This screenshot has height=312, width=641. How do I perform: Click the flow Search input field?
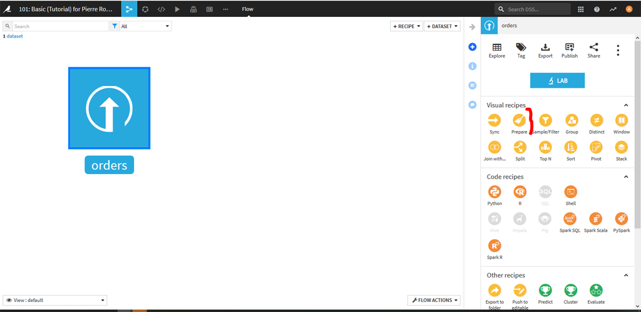[x=60, y=26]
